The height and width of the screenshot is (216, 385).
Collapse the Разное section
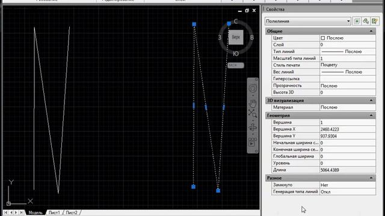coord(371,178)
